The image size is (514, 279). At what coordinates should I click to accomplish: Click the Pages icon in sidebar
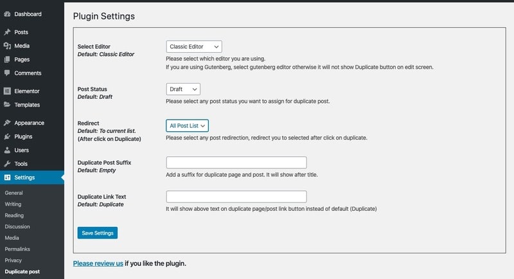tap(7, 59)
